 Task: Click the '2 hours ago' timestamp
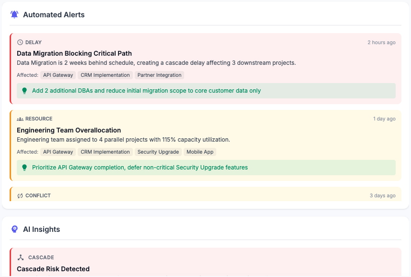point(381,43)
